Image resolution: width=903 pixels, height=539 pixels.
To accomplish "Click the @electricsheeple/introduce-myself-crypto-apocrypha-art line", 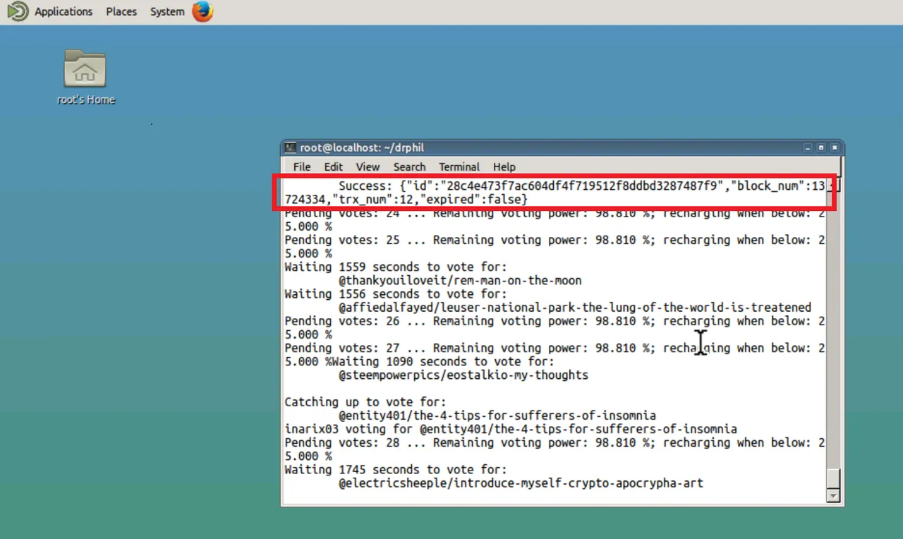I will tap(521, 483).
